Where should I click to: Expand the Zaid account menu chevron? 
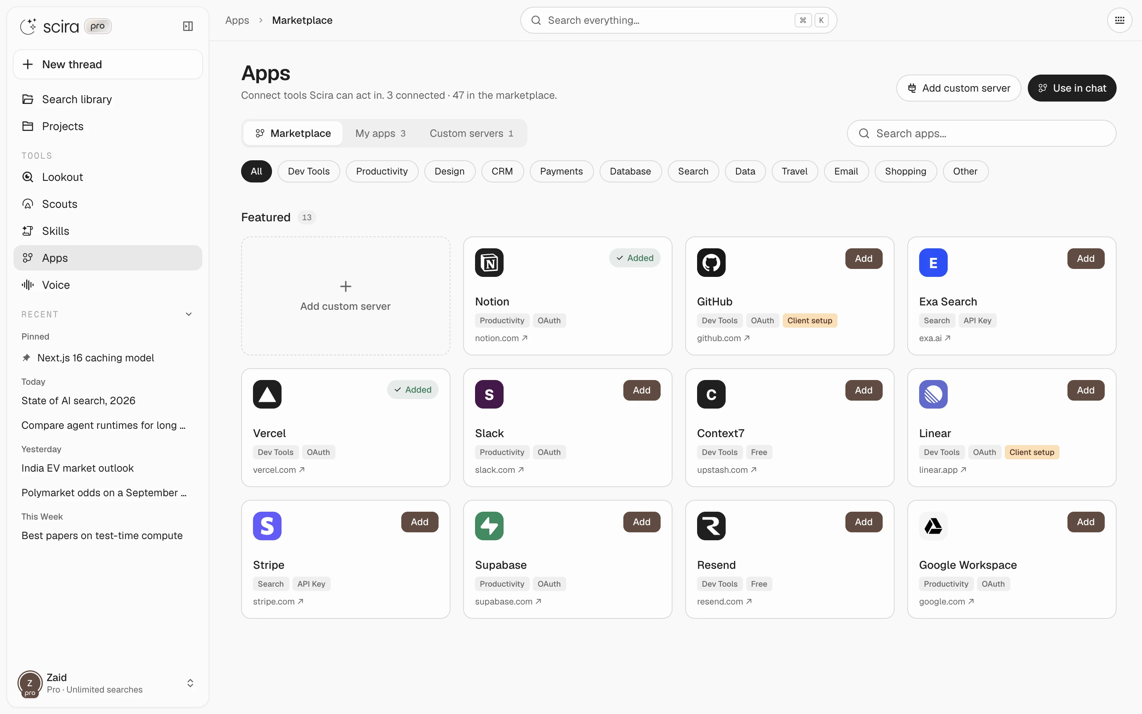pos(190,683)
